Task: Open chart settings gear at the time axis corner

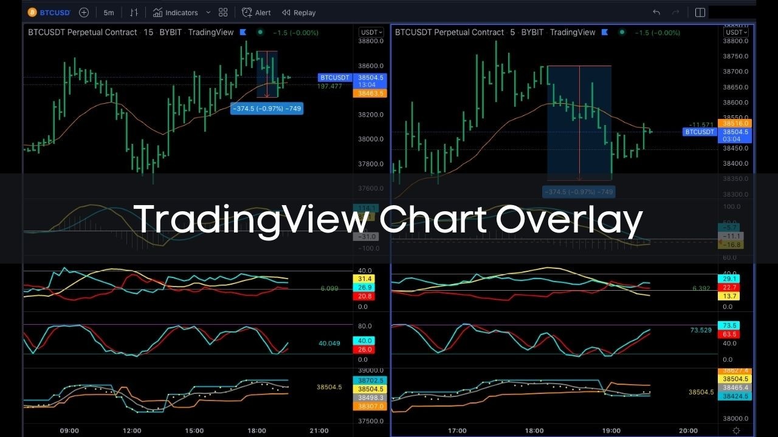Action: (736, 430)
